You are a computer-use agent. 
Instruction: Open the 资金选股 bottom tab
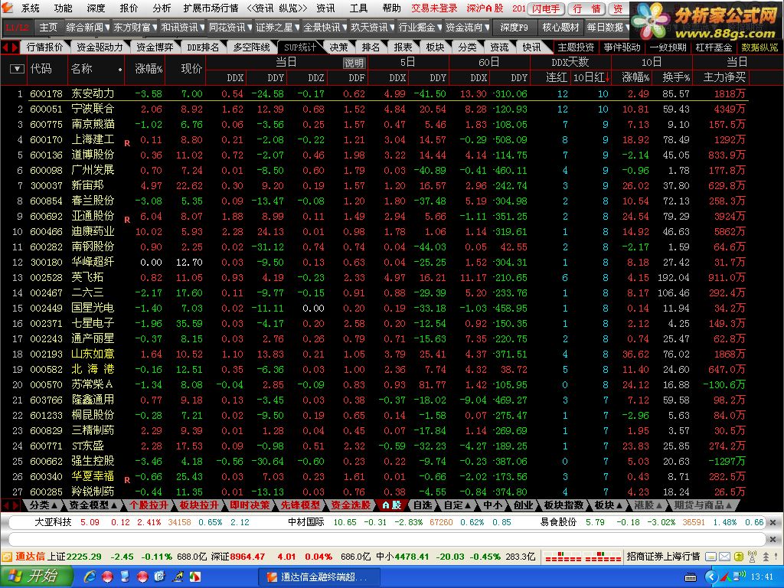pos(350,505)
